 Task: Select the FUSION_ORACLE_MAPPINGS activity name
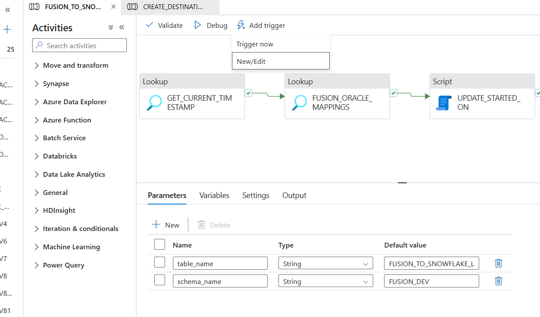342,102
